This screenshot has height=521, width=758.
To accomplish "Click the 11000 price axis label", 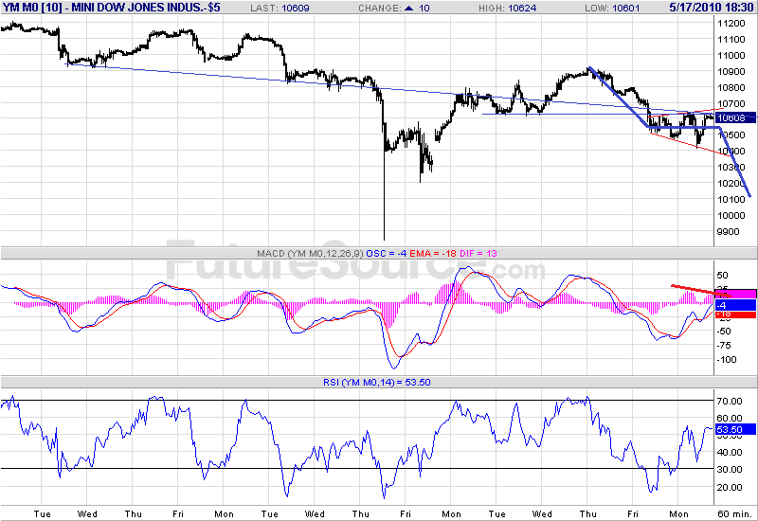I will point(731,55).
